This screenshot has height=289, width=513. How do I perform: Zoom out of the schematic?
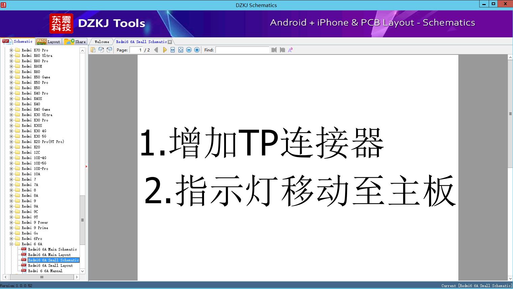189,50
